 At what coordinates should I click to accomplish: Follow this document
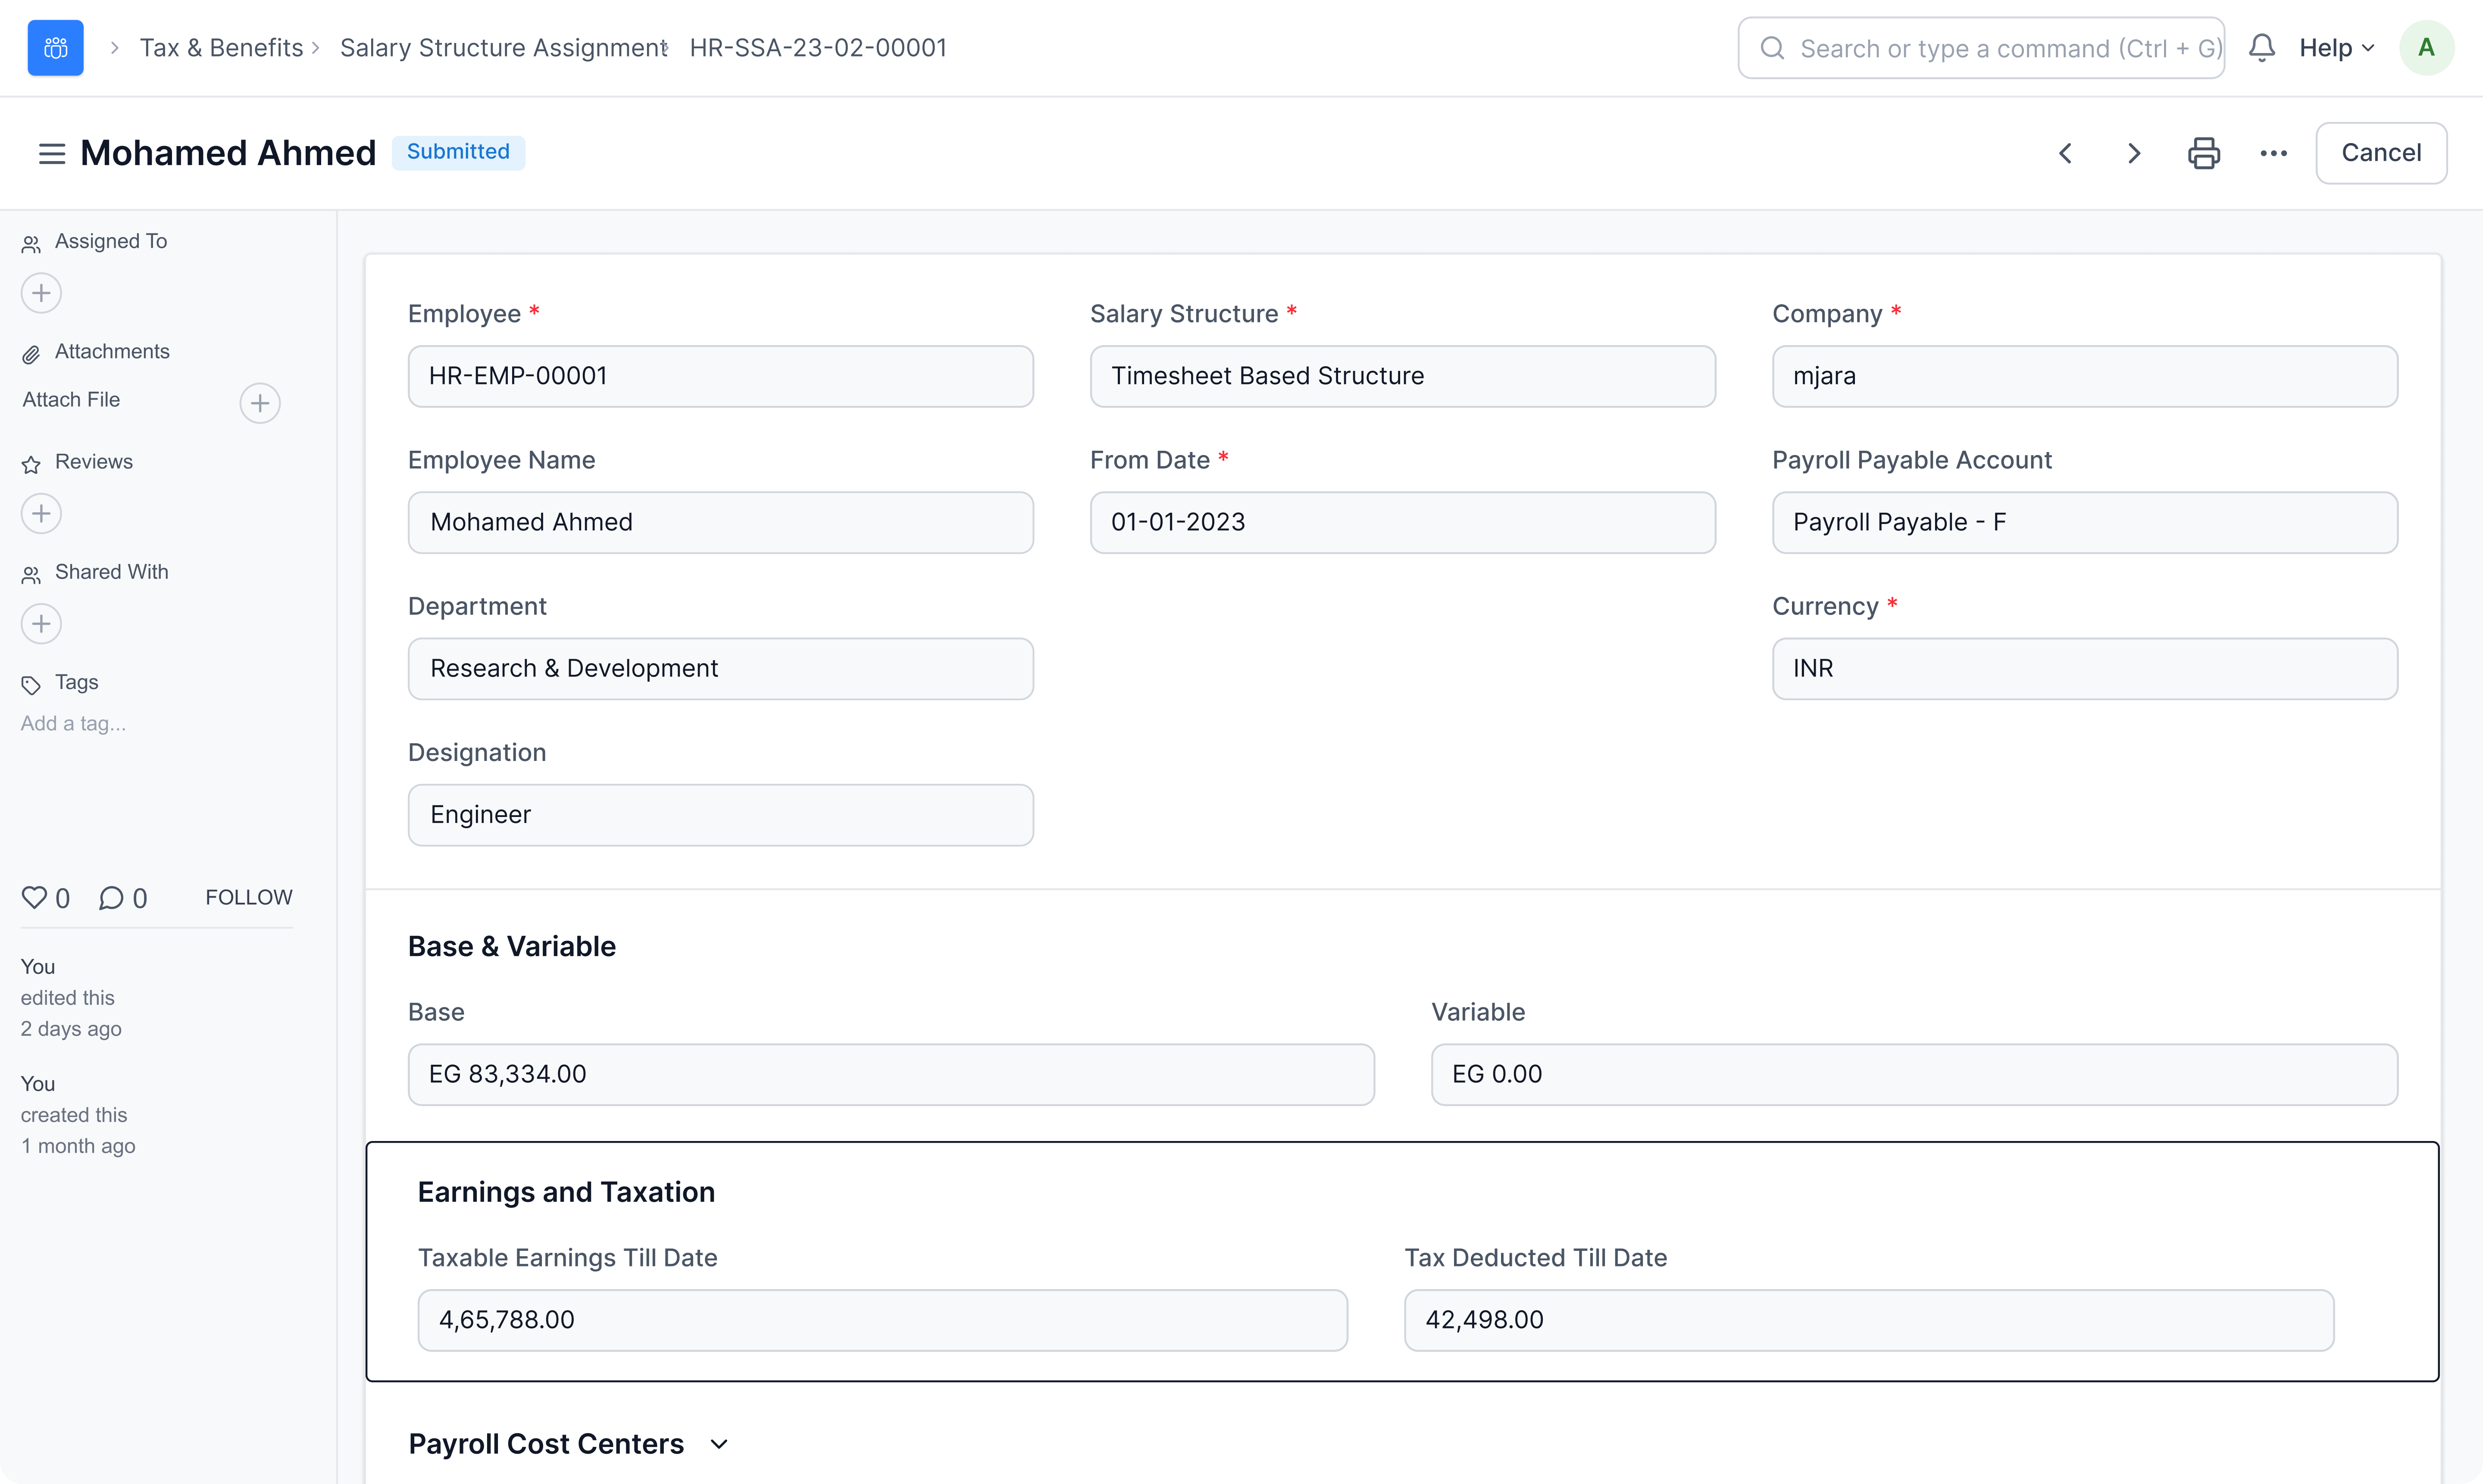click(x=248, y=897)
